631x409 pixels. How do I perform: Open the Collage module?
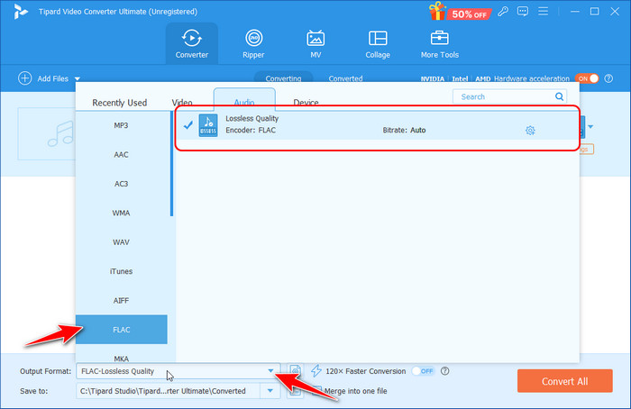pyautogui.click(x=378, y=43)
